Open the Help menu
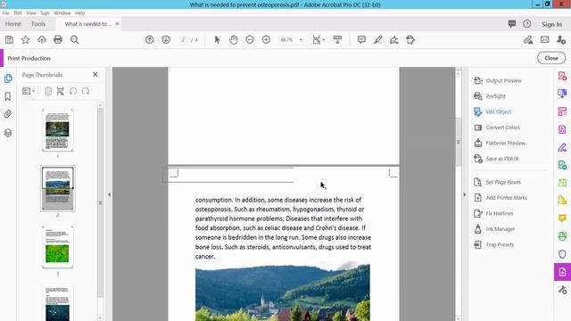Viewport: 571px width, 321px height. [x=79, y=12]
